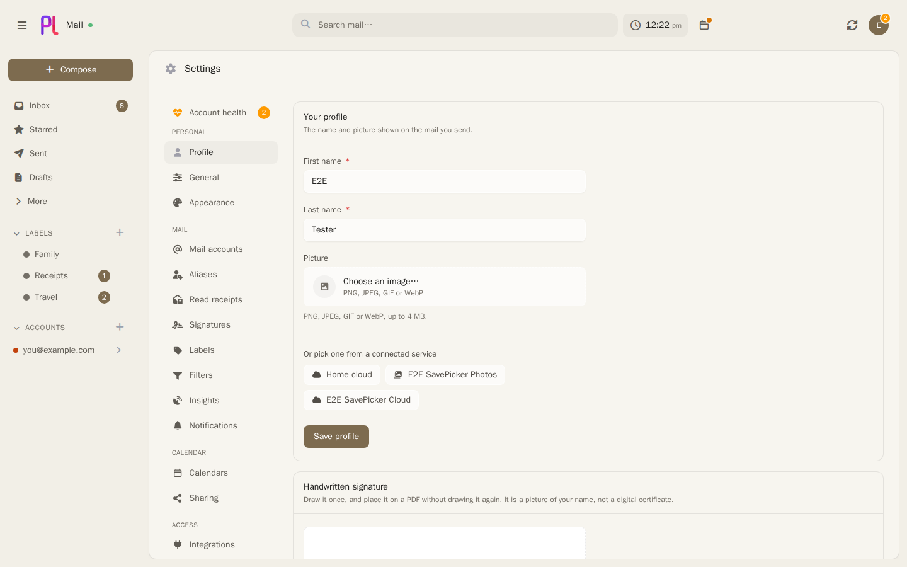Open the Drafts folder

71,178
